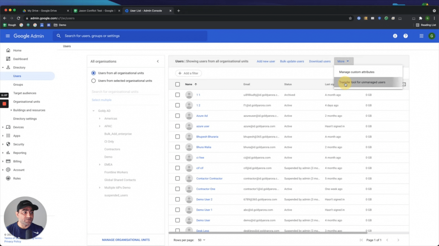This screenshot has width=439, height=246.
Task: Open Billing card icon in sidebar
Action: (x=8, y=161)
